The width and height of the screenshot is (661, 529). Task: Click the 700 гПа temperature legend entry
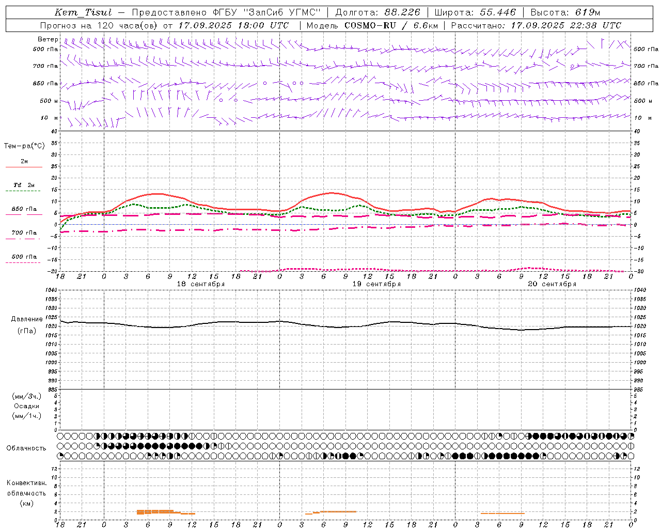point(24,233)
